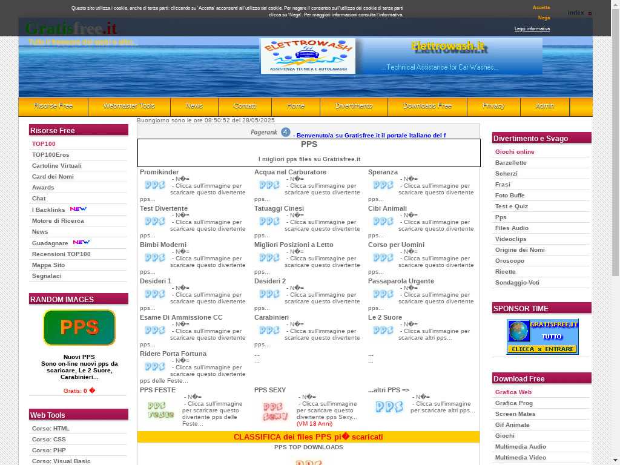Open the green PPS random image

coord(79,328)
